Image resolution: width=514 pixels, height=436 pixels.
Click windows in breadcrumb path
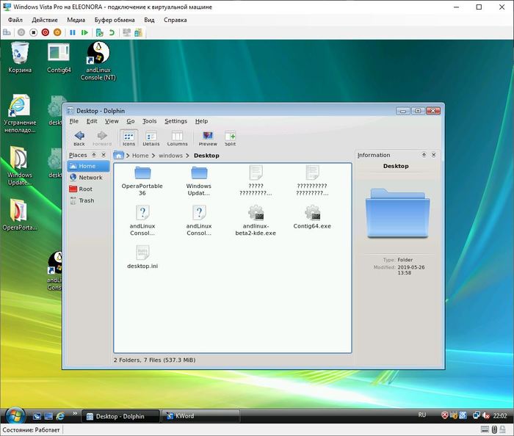[170, 156]
